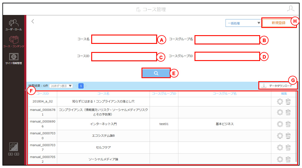Select the manual_00007052 ID cell

[x=42, y=159]
